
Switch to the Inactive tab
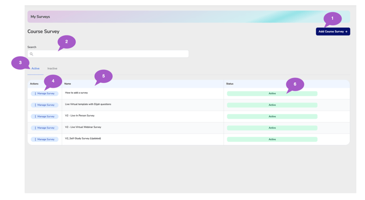52,69
